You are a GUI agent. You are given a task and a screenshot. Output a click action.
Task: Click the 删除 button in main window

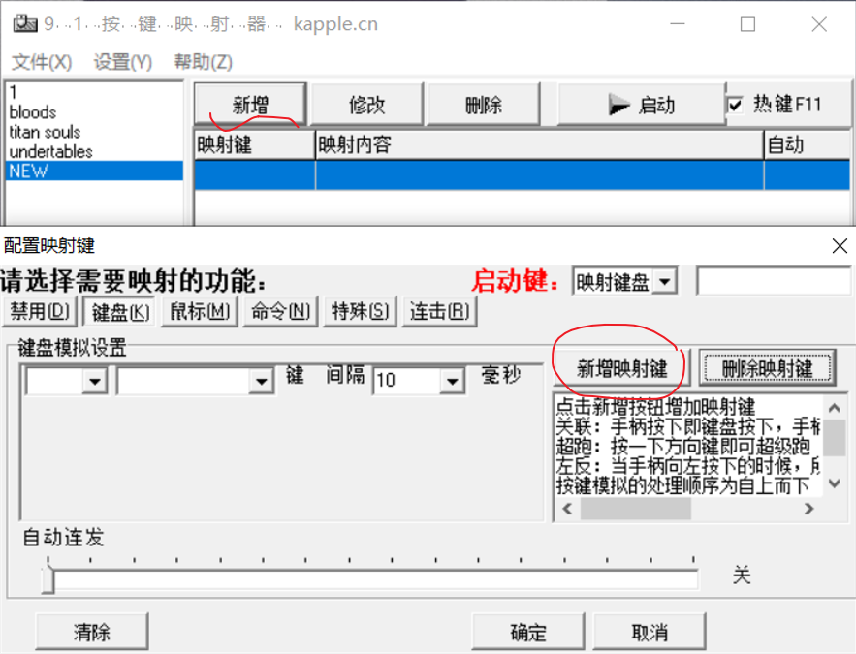coord(483,105)
